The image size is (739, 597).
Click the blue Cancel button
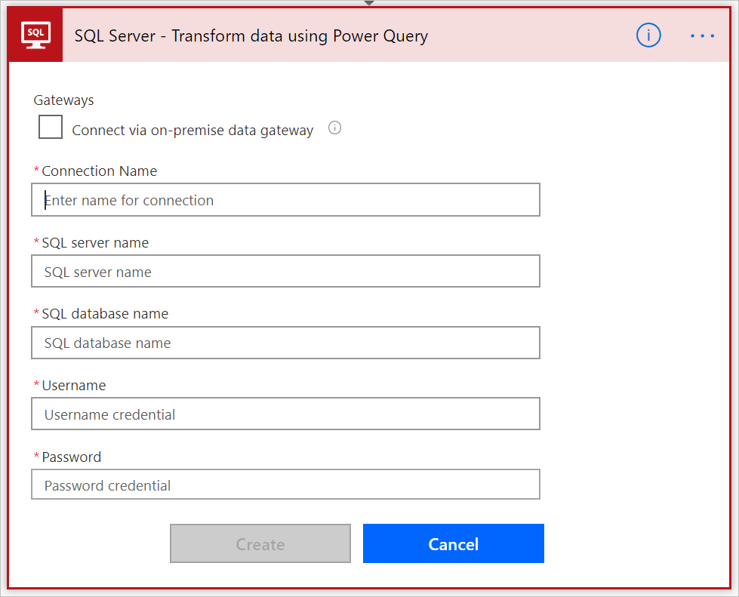click(453, 544)
